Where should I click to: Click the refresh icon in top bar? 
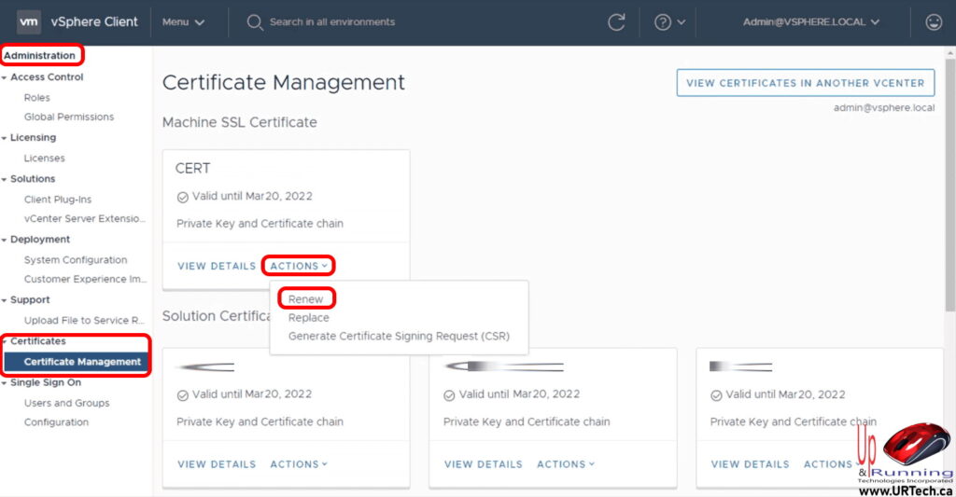pyautogui.click(x=616, y=22)
